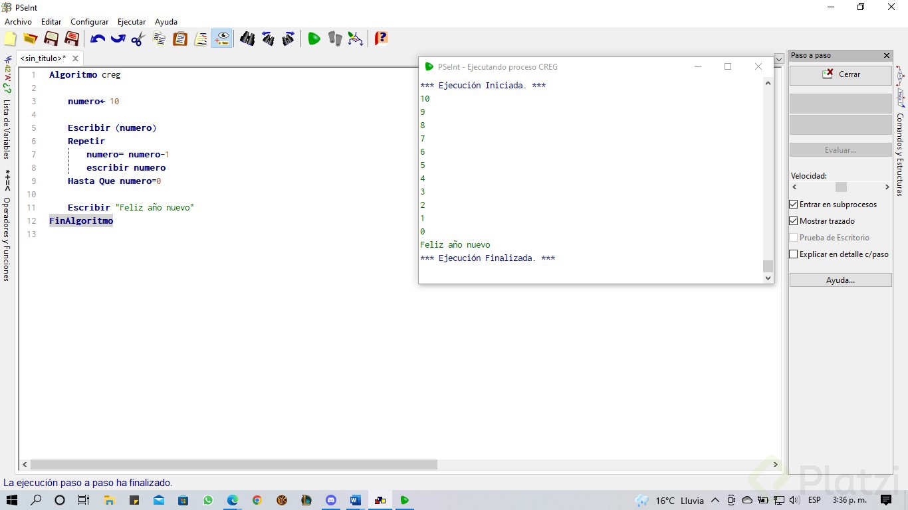Create a new file with the blank page icon
The image size is (908, 510).
(x=10, y=39)
